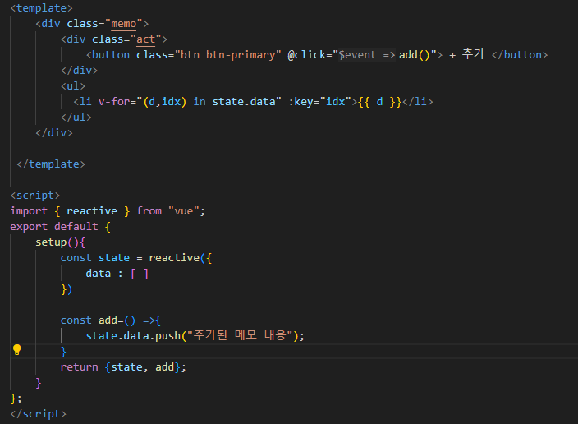Click the add() call in the button handler
Viewport: 578px width, 424px height.
[x=415, y=55]
